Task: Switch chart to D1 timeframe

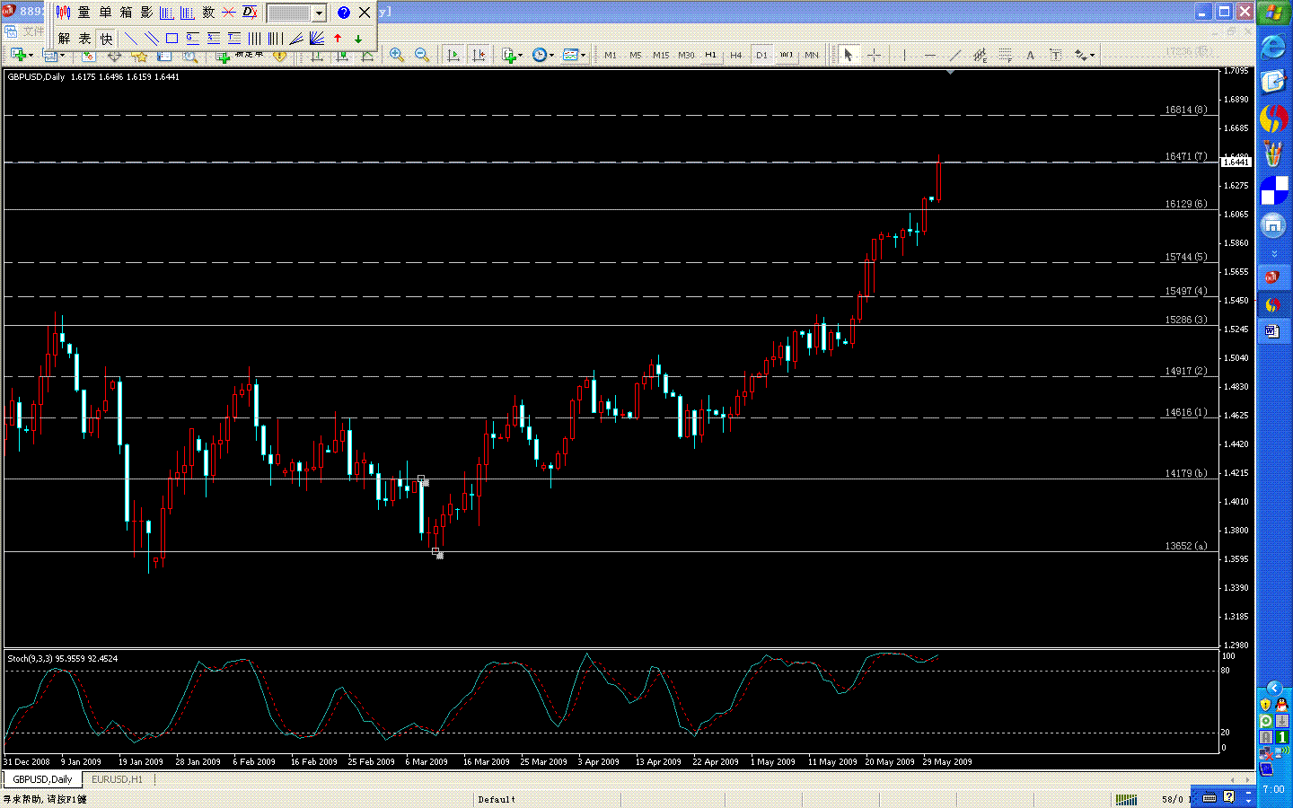Action: (x=761, y=56)
